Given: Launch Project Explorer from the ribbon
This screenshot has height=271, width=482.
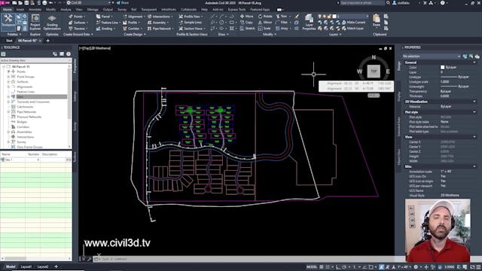Looking at the screenshot, I should [x=35, y=22].
